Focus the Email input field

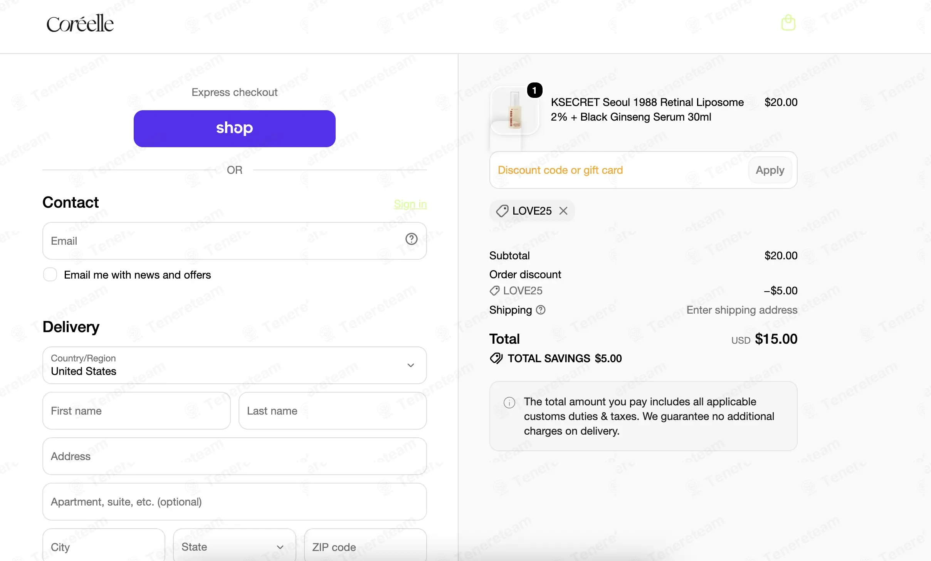coord(234,241)
